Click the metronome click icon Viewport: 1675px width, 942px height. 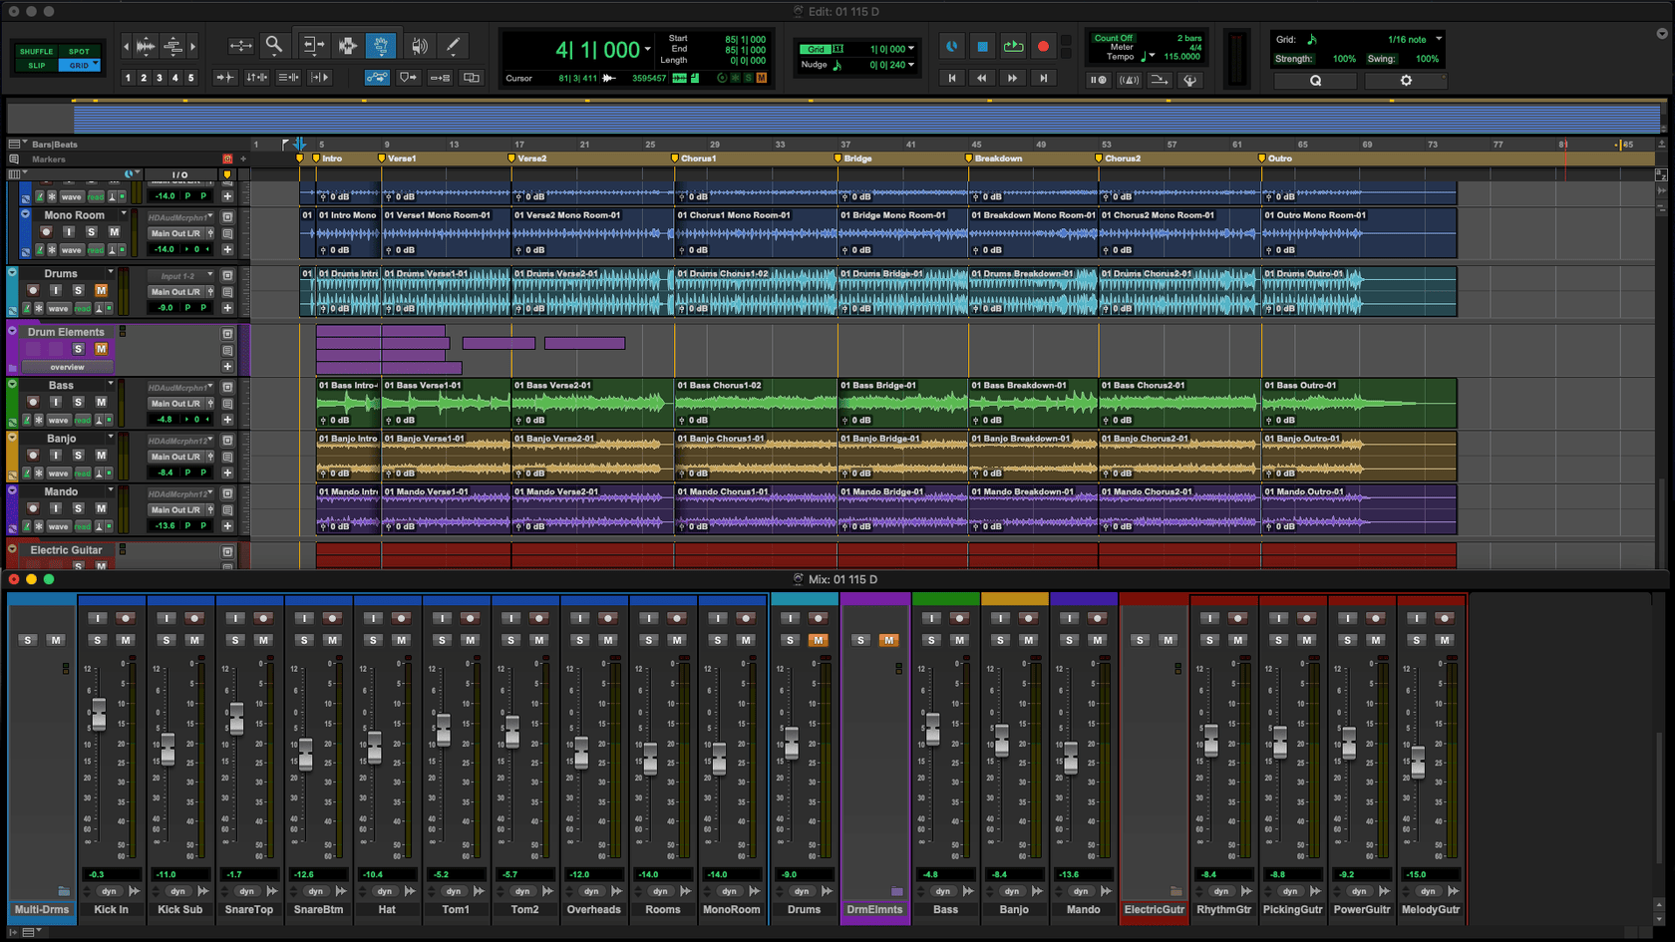1128,80
